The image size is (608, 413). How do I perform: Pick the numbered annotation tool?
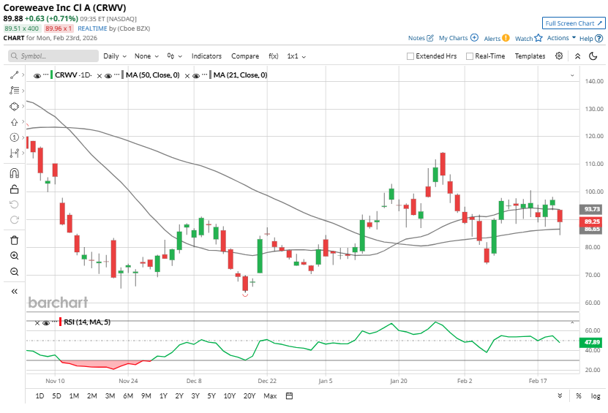tap(15, 137)
